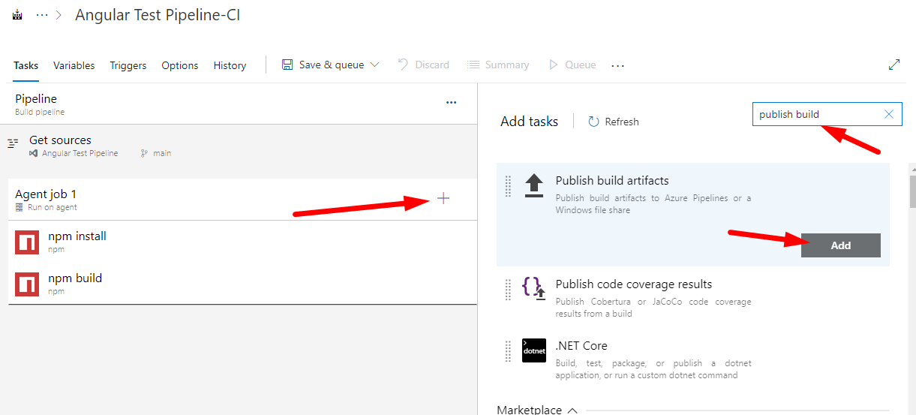The width and height of the screenshot is (916, 415).
Task: Click the npm build task icon
Action: 27,284
